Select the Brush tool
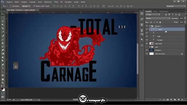The image size is (187, 105). (3, 39)
